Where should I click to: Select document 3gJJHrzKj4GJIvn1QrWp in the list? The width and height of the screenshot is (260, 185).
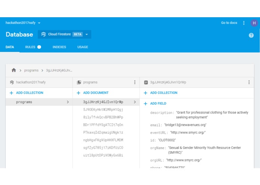(106, 102)
